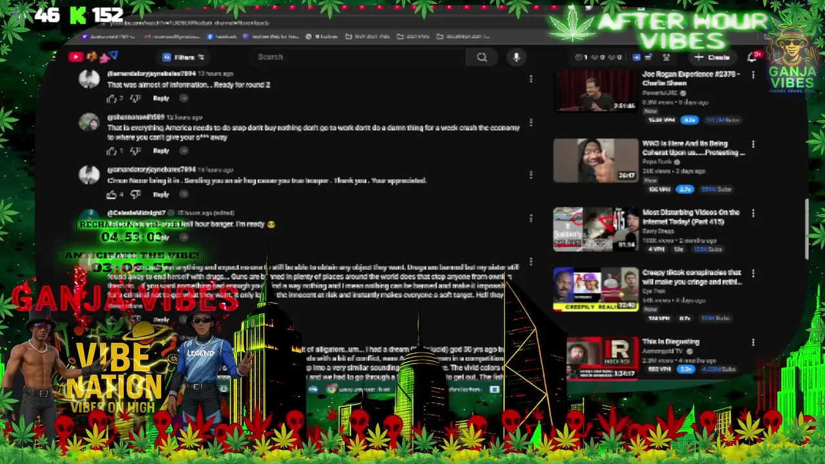The height and width of the screenshot is (464, 825).
Task: Click the orange extension icon beside YouTube logo
Action: [92, 57]
